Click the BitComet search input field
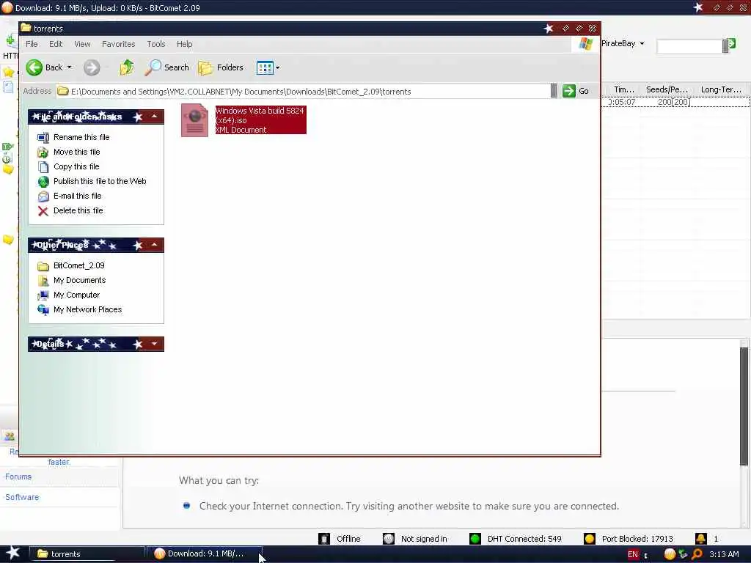 click(689, 46)
